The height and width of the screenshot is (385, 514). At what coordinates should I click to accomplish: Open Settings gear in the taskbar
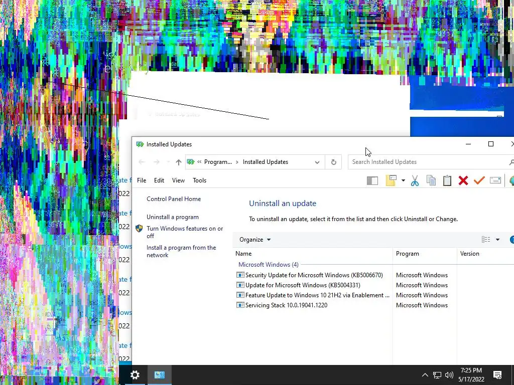pos(135,375)
